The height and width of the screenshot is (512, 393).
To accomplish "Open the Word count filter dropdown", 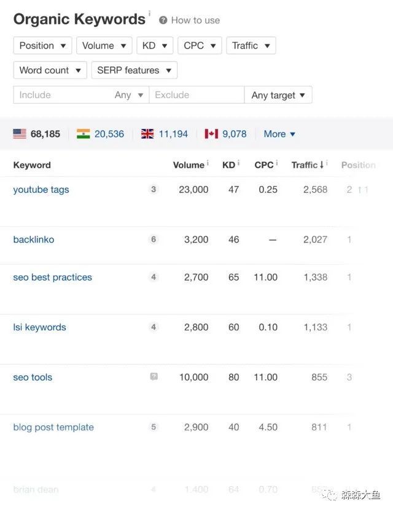I will [x=50, y=70].
